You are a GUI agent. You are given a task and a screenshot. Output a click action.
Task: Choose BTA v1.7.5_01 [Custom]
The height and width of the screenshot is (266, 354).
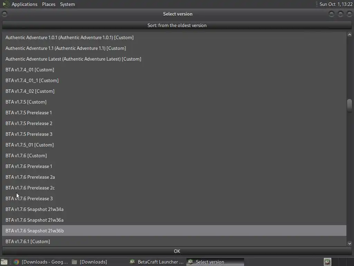[174, 145]
